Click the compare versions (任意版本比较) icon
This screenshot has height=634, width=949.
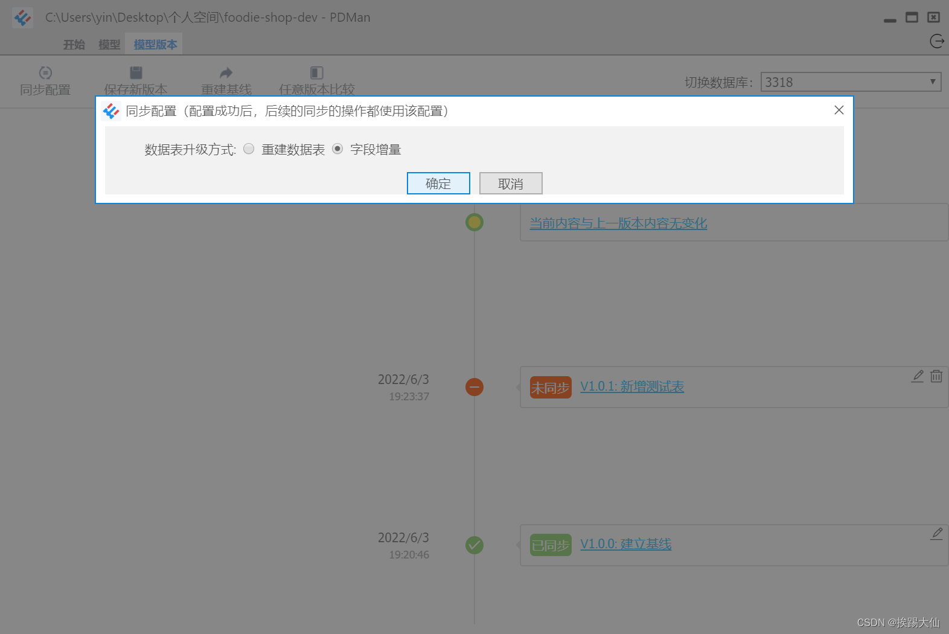(x=316, y=72)
